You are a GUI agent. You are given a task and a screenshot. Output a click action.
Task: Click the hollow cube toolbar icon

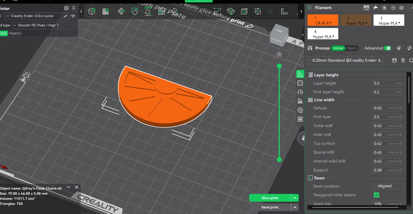coord(244,11)
